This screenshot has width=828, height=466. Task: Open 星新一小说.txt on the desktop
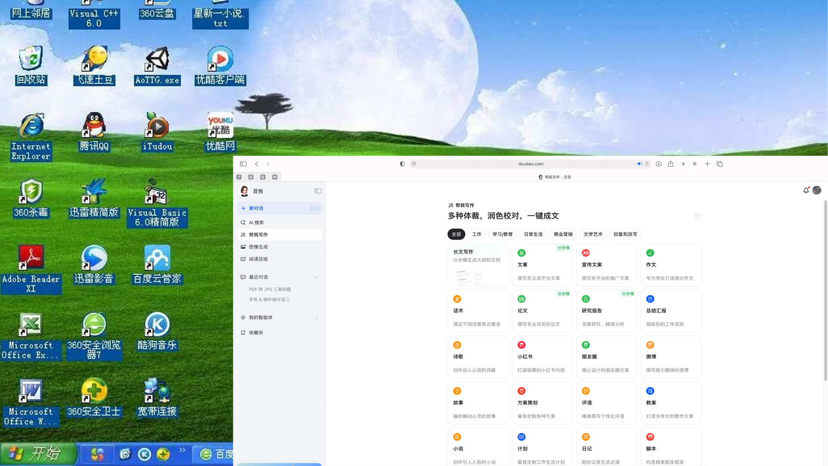pyautogui.click(x=220, y=14)
